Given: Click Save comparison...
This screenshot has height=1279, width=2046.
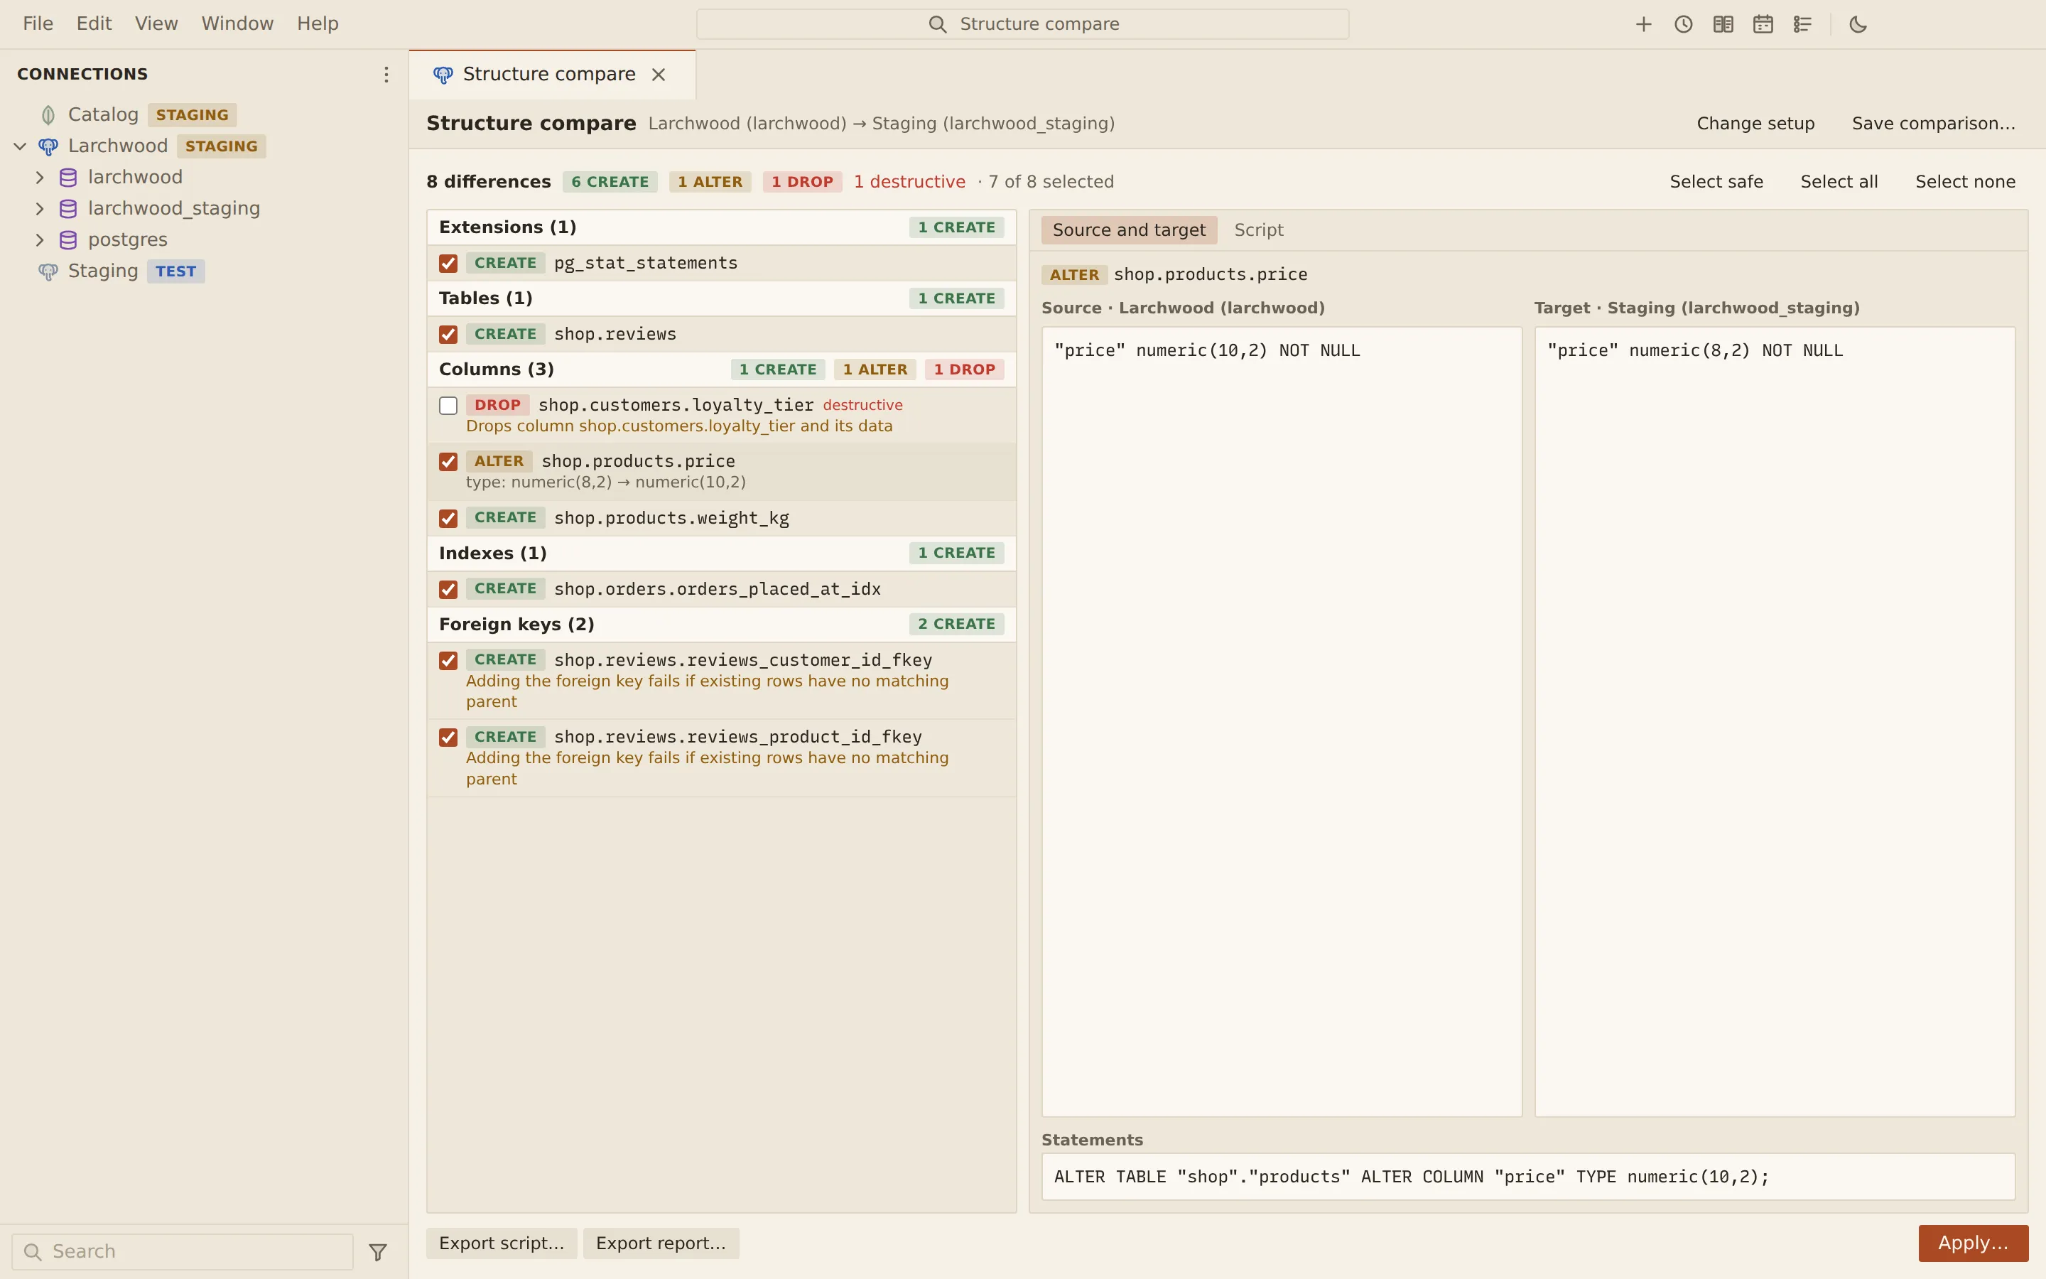Looking at the screenshot, I should click(x=1934, y=124).
